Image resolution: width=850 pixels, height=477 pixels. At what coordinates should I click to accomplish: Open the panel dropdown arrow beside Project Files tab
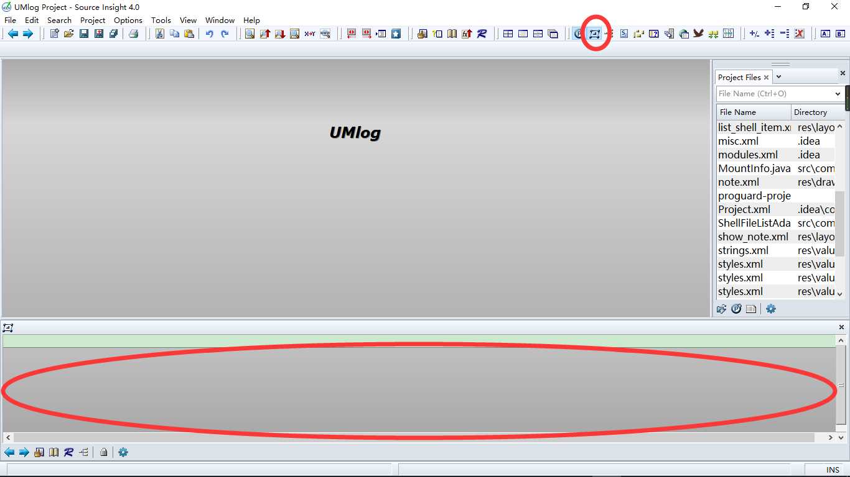pyautogui.click(x=778, y=77)
